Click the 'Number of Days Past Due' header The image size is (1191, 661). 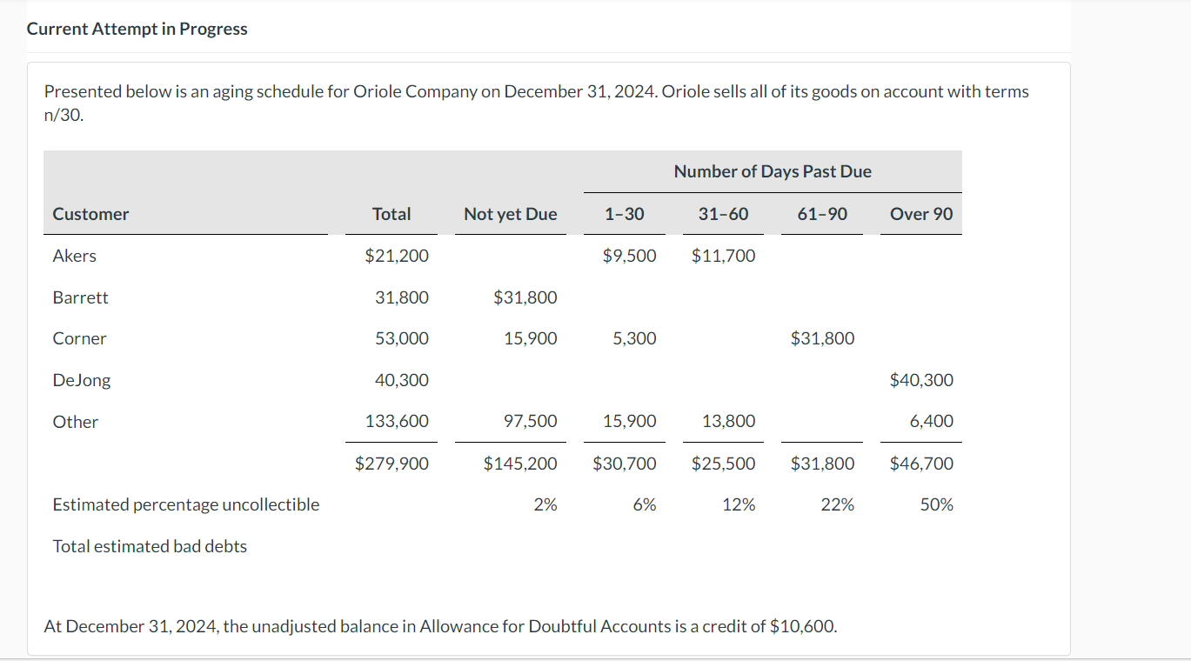tap(773, 171)
